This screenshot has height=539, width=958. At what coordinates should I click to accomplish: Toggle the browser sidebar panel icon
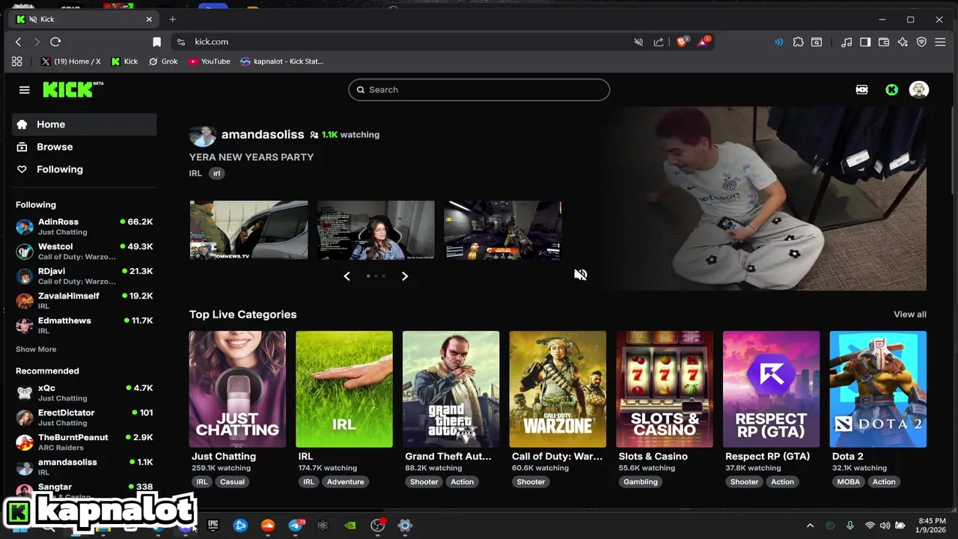[865, 42]
